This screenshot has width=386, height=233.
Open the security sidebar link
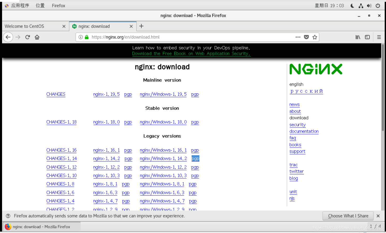tap(297, 125)
